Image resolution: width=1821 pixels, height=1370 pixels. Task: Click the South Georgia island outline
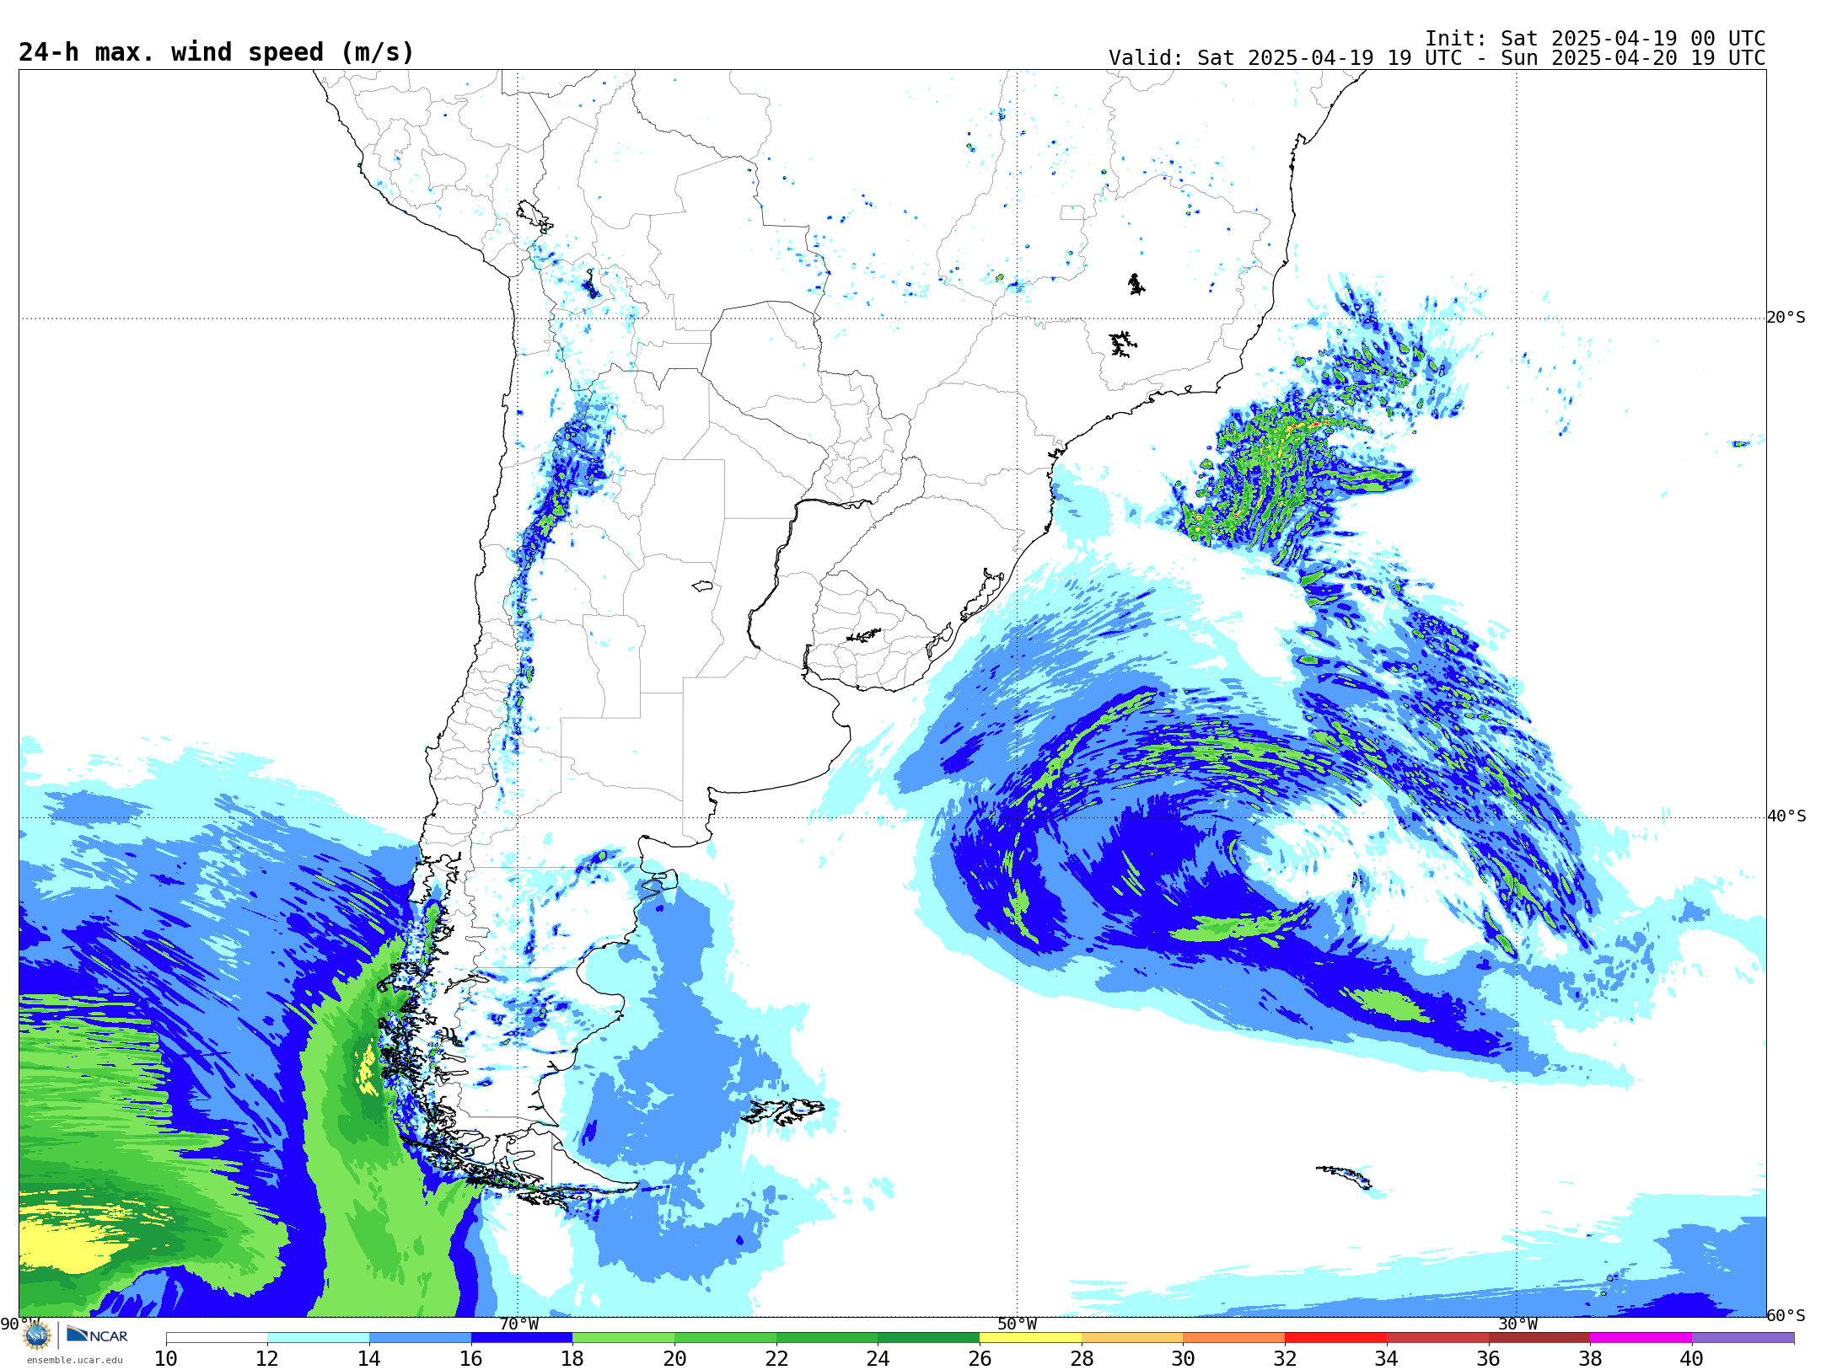(1345, 1176)
